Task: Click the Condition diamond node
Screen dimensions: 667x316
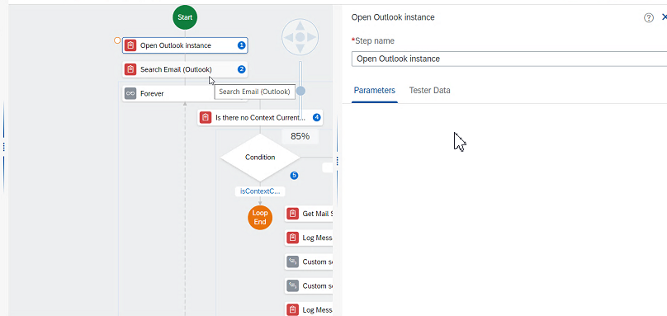Action: (260, 158)
